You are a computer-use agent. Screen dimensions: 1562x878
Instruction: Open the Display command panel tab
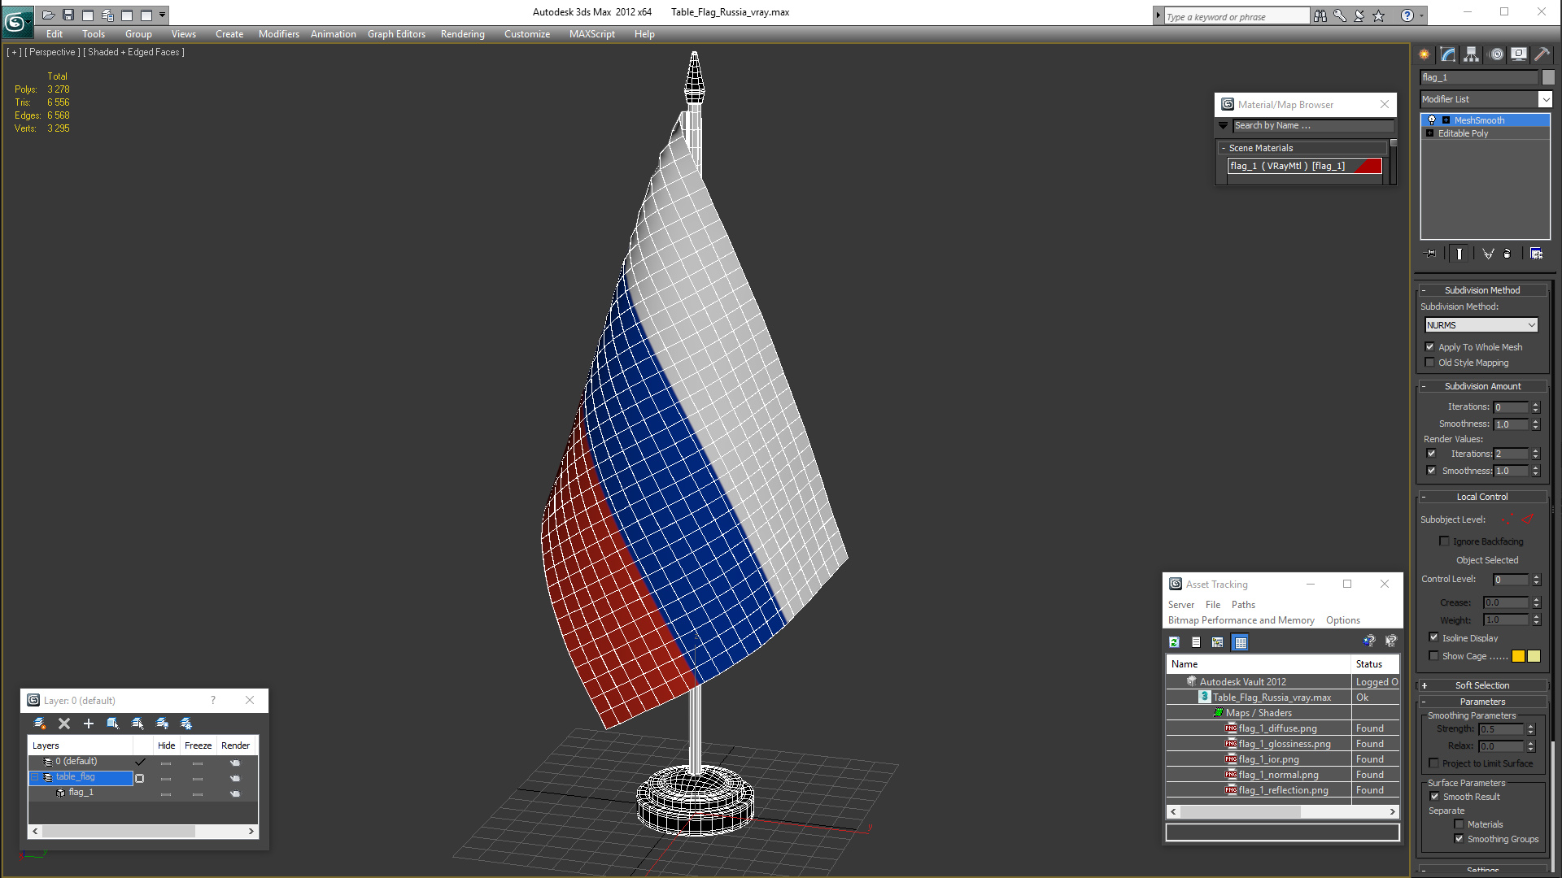coord(1519,54)
